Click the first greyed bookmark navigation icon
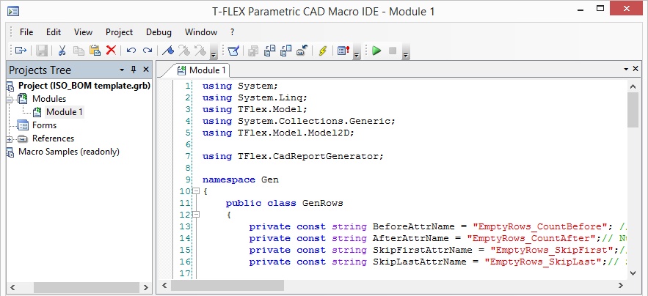Screen dimensions: 648x296 (x=184, y=51)
